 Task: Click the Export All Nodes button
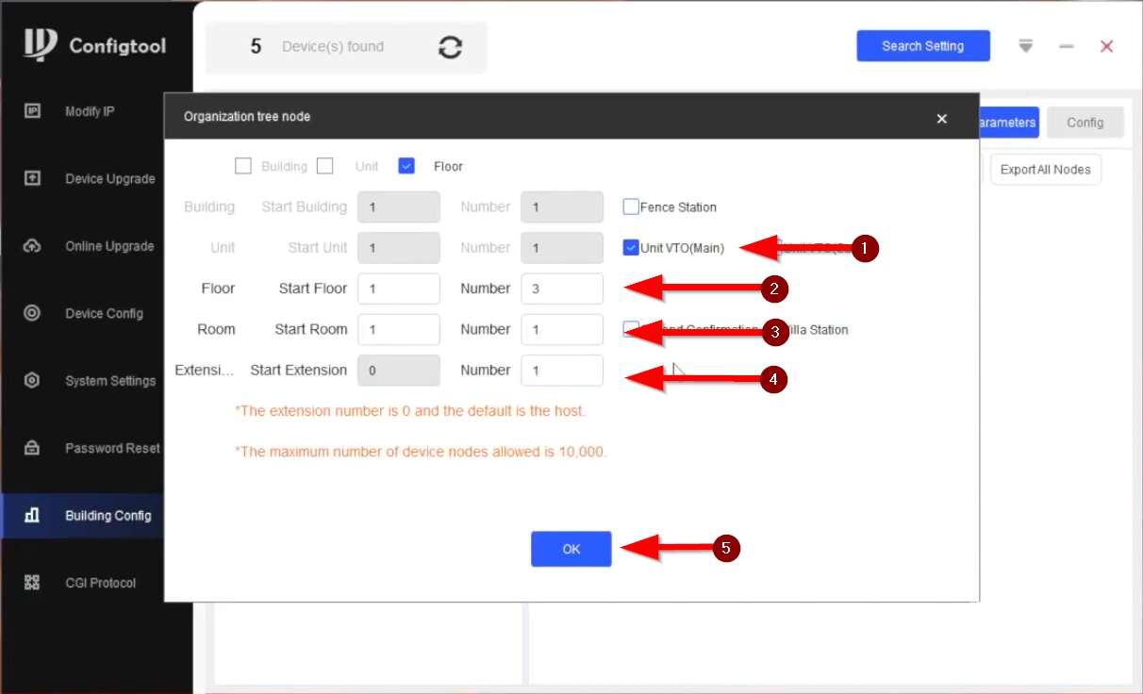(1045, 170)
